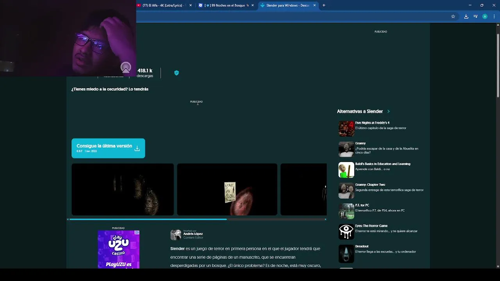
Task: Close the El Alfa YouTube tab
Action: (x=191, y=5)
